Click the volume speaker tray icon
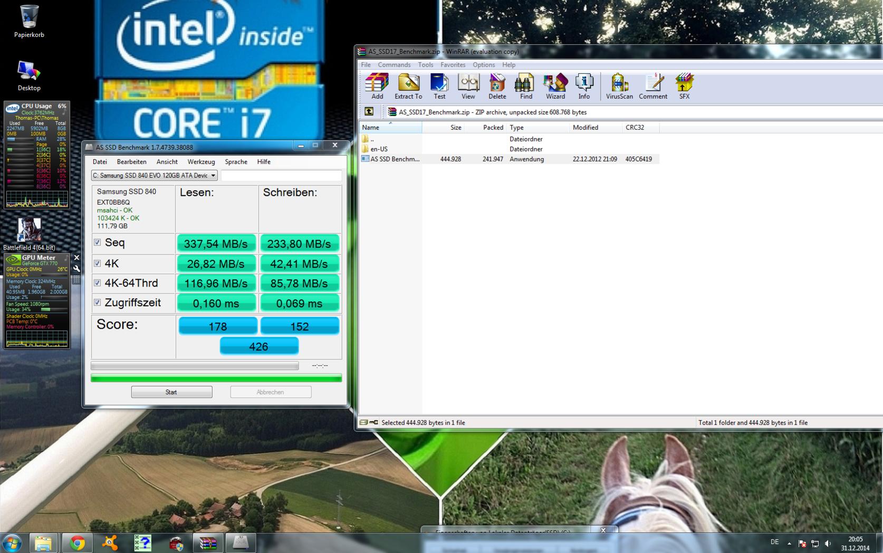The width and height of the screenshot is (883, 553). [x=828, y=543]
